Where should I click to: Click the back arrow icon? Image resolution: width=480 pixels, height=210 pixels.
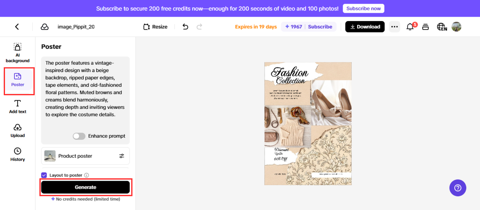coord(17,27)
